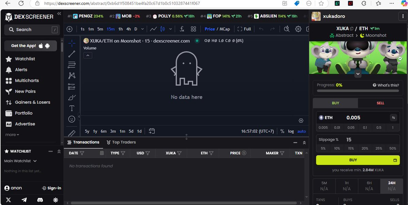
Task: Select the XABCD pattern tool
Action: click(72, 75)
